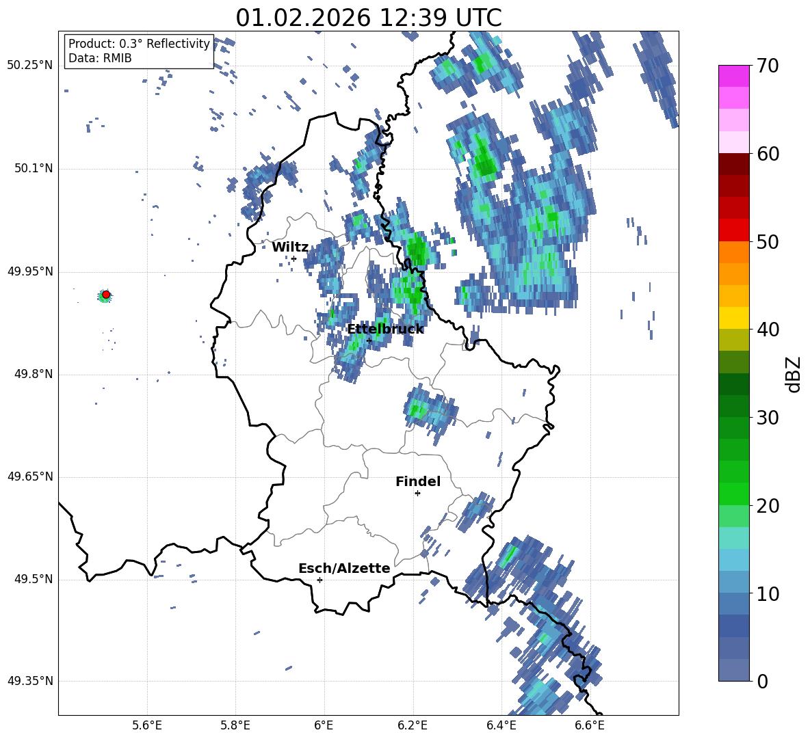
Task: Click the Findel station label
Action: (x=418, y=481)
